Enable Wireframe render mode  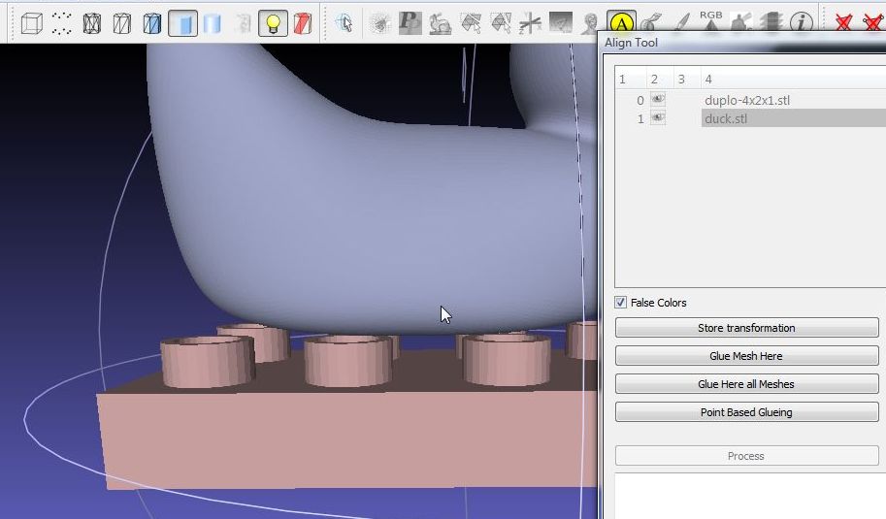coord(92,23)
